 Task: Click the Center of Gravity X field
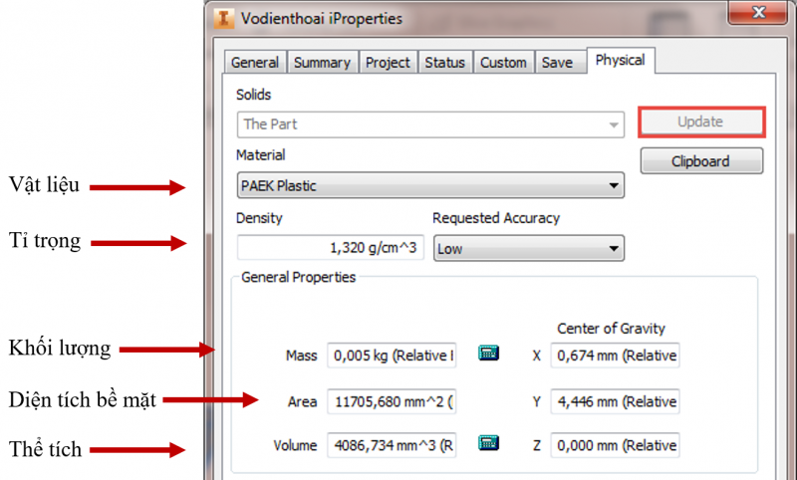tap(615, 356)
